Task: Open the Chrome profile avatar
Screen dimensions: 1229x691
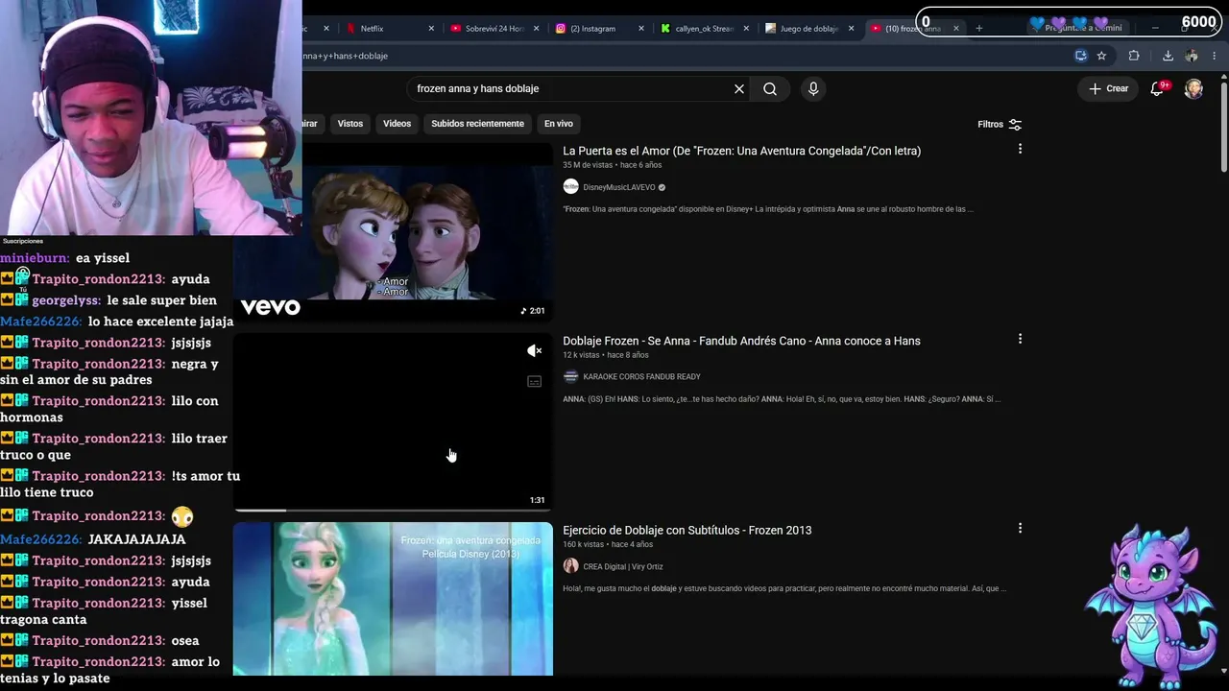Action: 1192,56
